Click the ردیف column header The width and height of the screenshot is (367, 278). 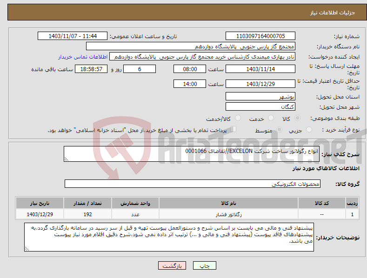coord(352,203)
